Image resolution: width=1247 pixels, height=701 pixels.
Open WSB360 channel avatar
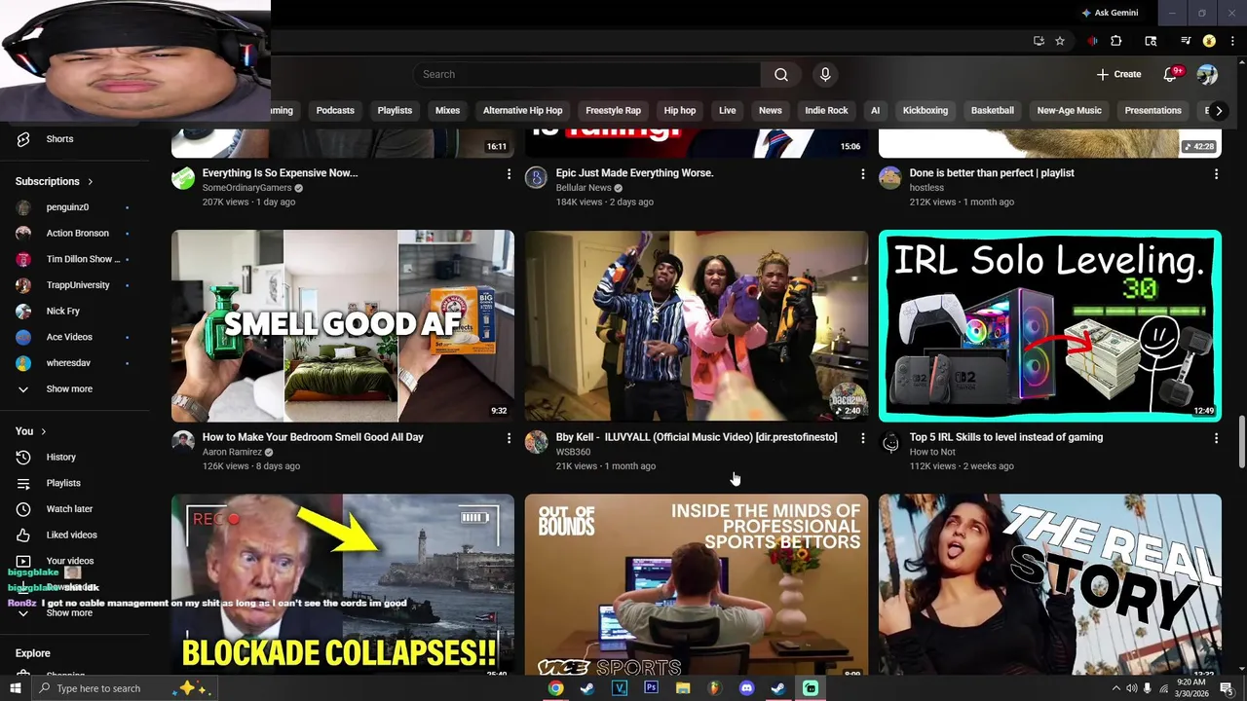tap(536, 442)
